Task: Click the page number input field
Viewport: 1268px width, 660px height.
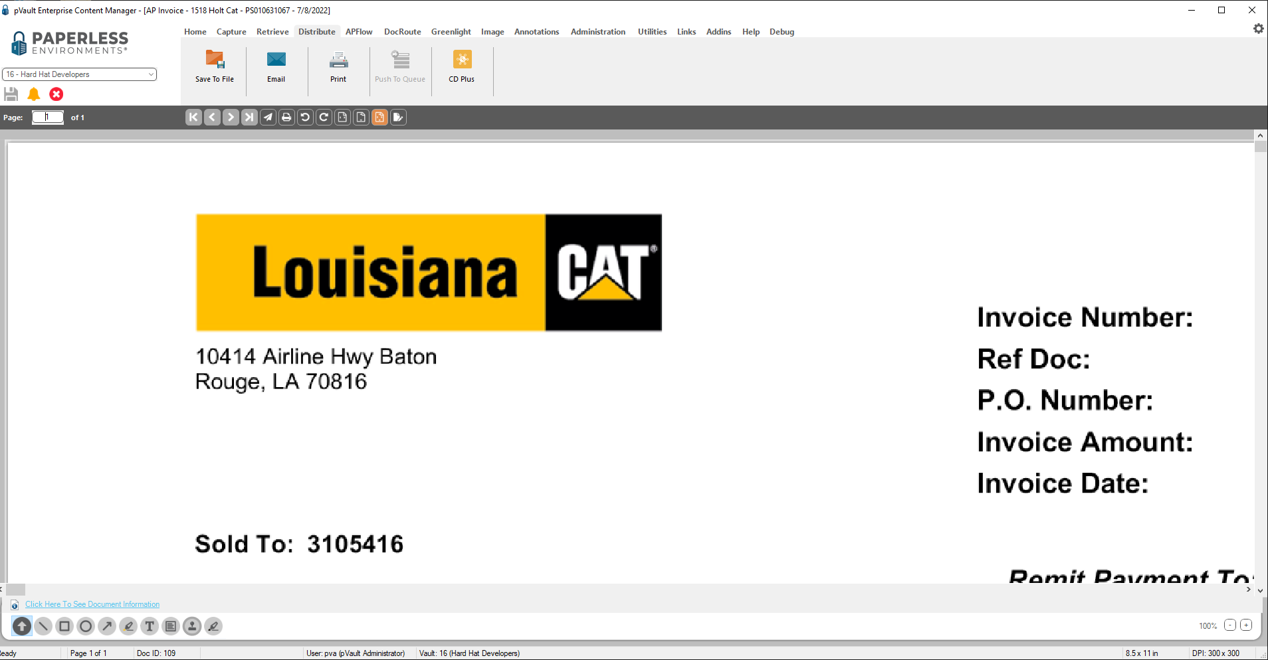Action: (48, 118)
